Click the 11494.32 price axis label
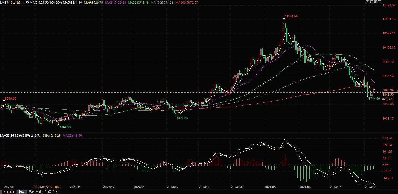The height and width of the screenshot is (194, 398). (x=389, y=5)
